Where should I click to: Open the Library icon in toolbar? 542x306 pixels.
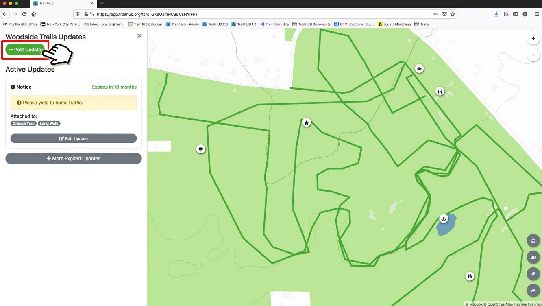click(506, 14)
